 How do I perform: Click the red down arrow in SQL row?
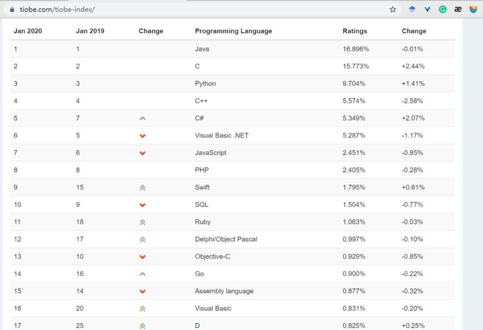[142, 205]
